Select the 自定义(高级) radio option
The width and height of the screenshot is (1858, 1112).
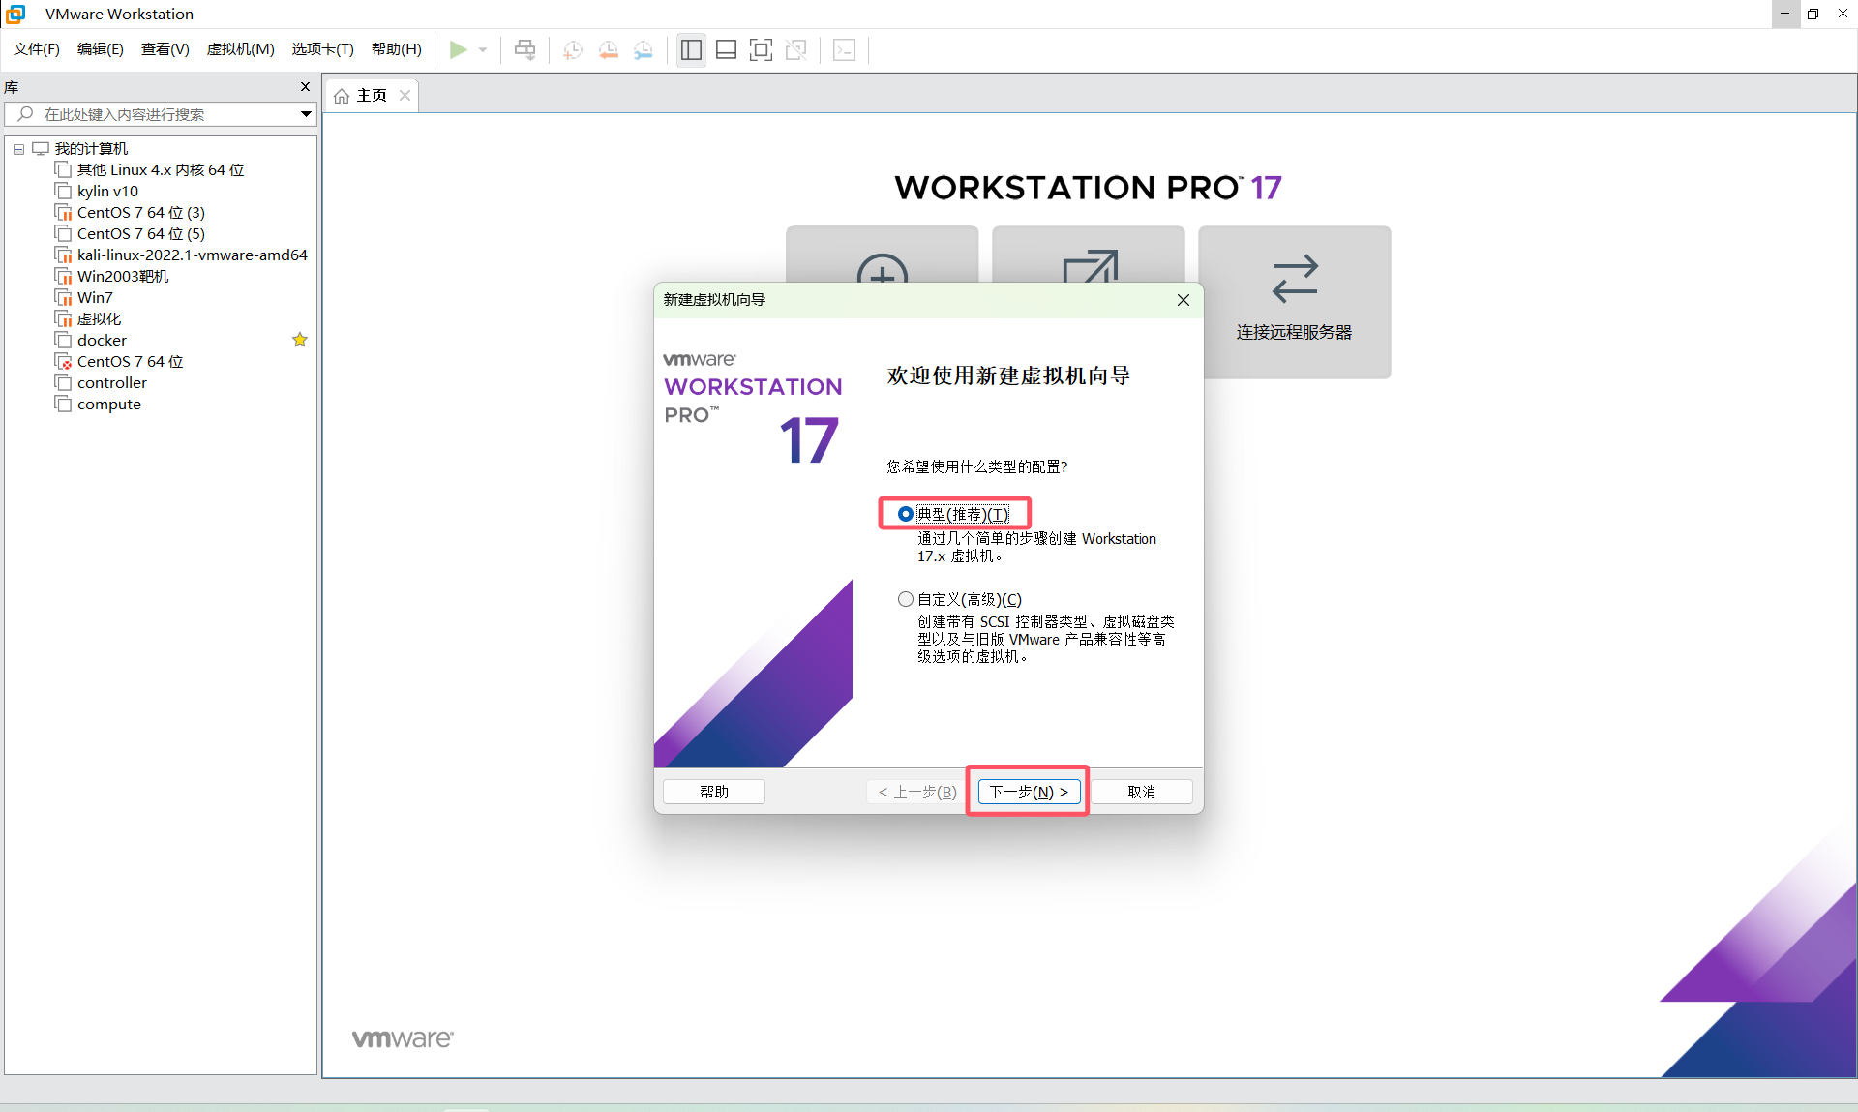906,599
